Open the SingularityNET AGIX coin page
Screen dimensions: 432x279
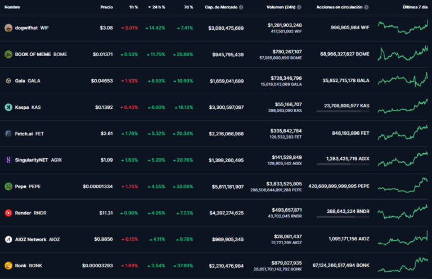(x=38, y=160)
